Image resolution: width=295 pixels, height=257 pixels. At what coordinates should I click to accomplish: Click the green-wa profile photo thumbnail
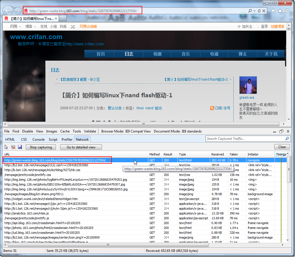point(248,85)
